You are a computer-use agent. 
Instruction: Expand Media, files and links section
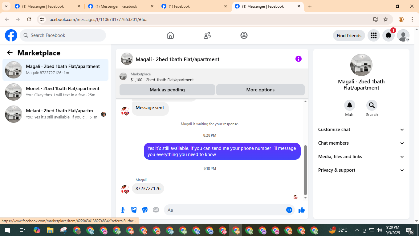point(361,157)
